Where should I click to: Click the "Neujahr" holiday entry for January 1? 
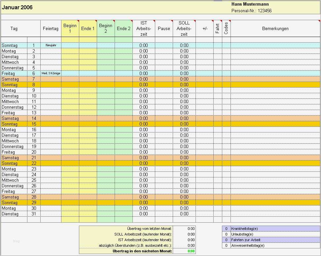(x=50, y=45)
